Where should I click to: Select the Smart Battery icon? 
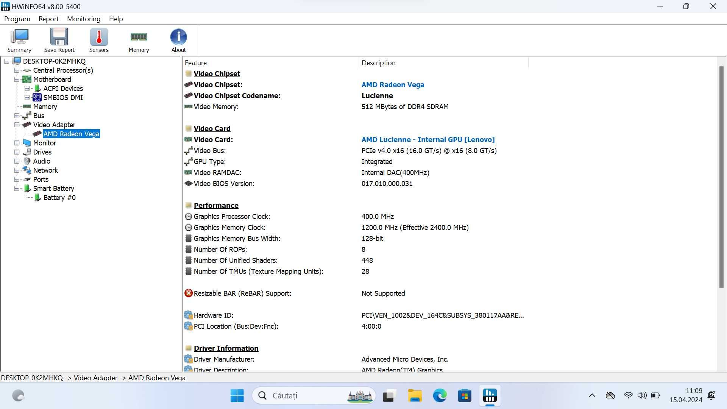[x=27, y=188]
